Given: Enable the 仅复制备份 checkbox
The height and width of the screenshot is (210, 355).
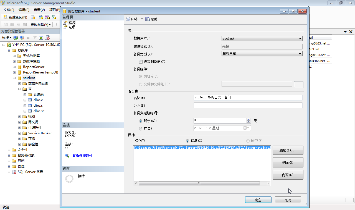Looking at the screenshot, I should pyautogui.click(x=141, y=62).
